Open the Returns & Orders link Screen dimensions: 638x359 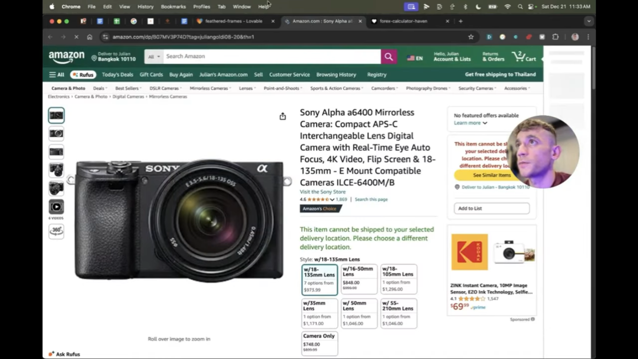pos(494,56)
